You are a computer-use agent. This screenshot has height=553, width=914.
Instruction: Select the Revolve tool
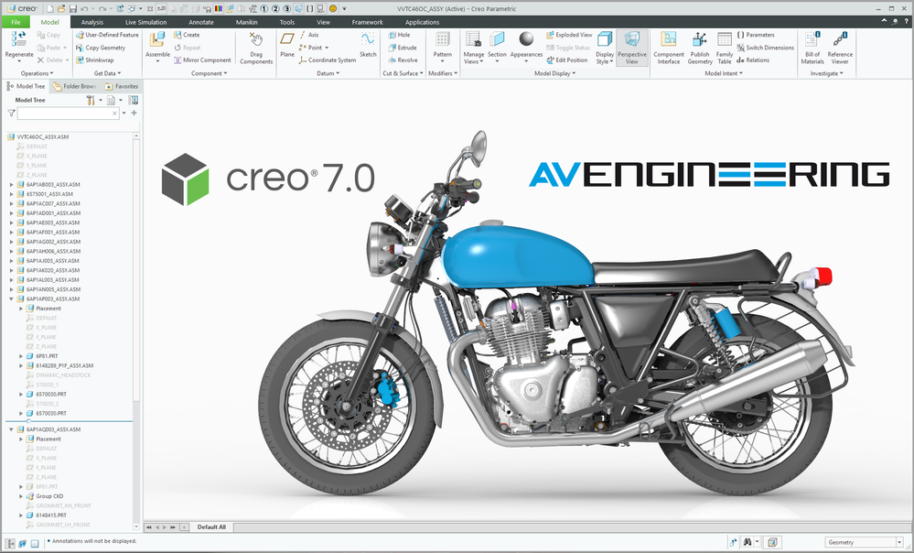coord(403,60)
